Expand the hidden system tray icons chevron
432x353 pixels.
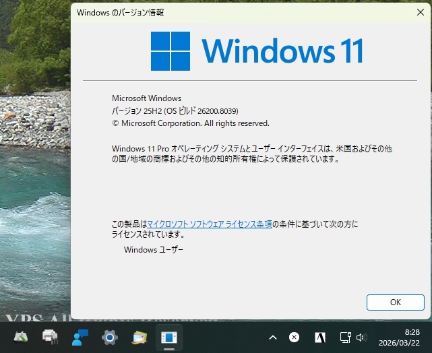click(x=273, y=338)
